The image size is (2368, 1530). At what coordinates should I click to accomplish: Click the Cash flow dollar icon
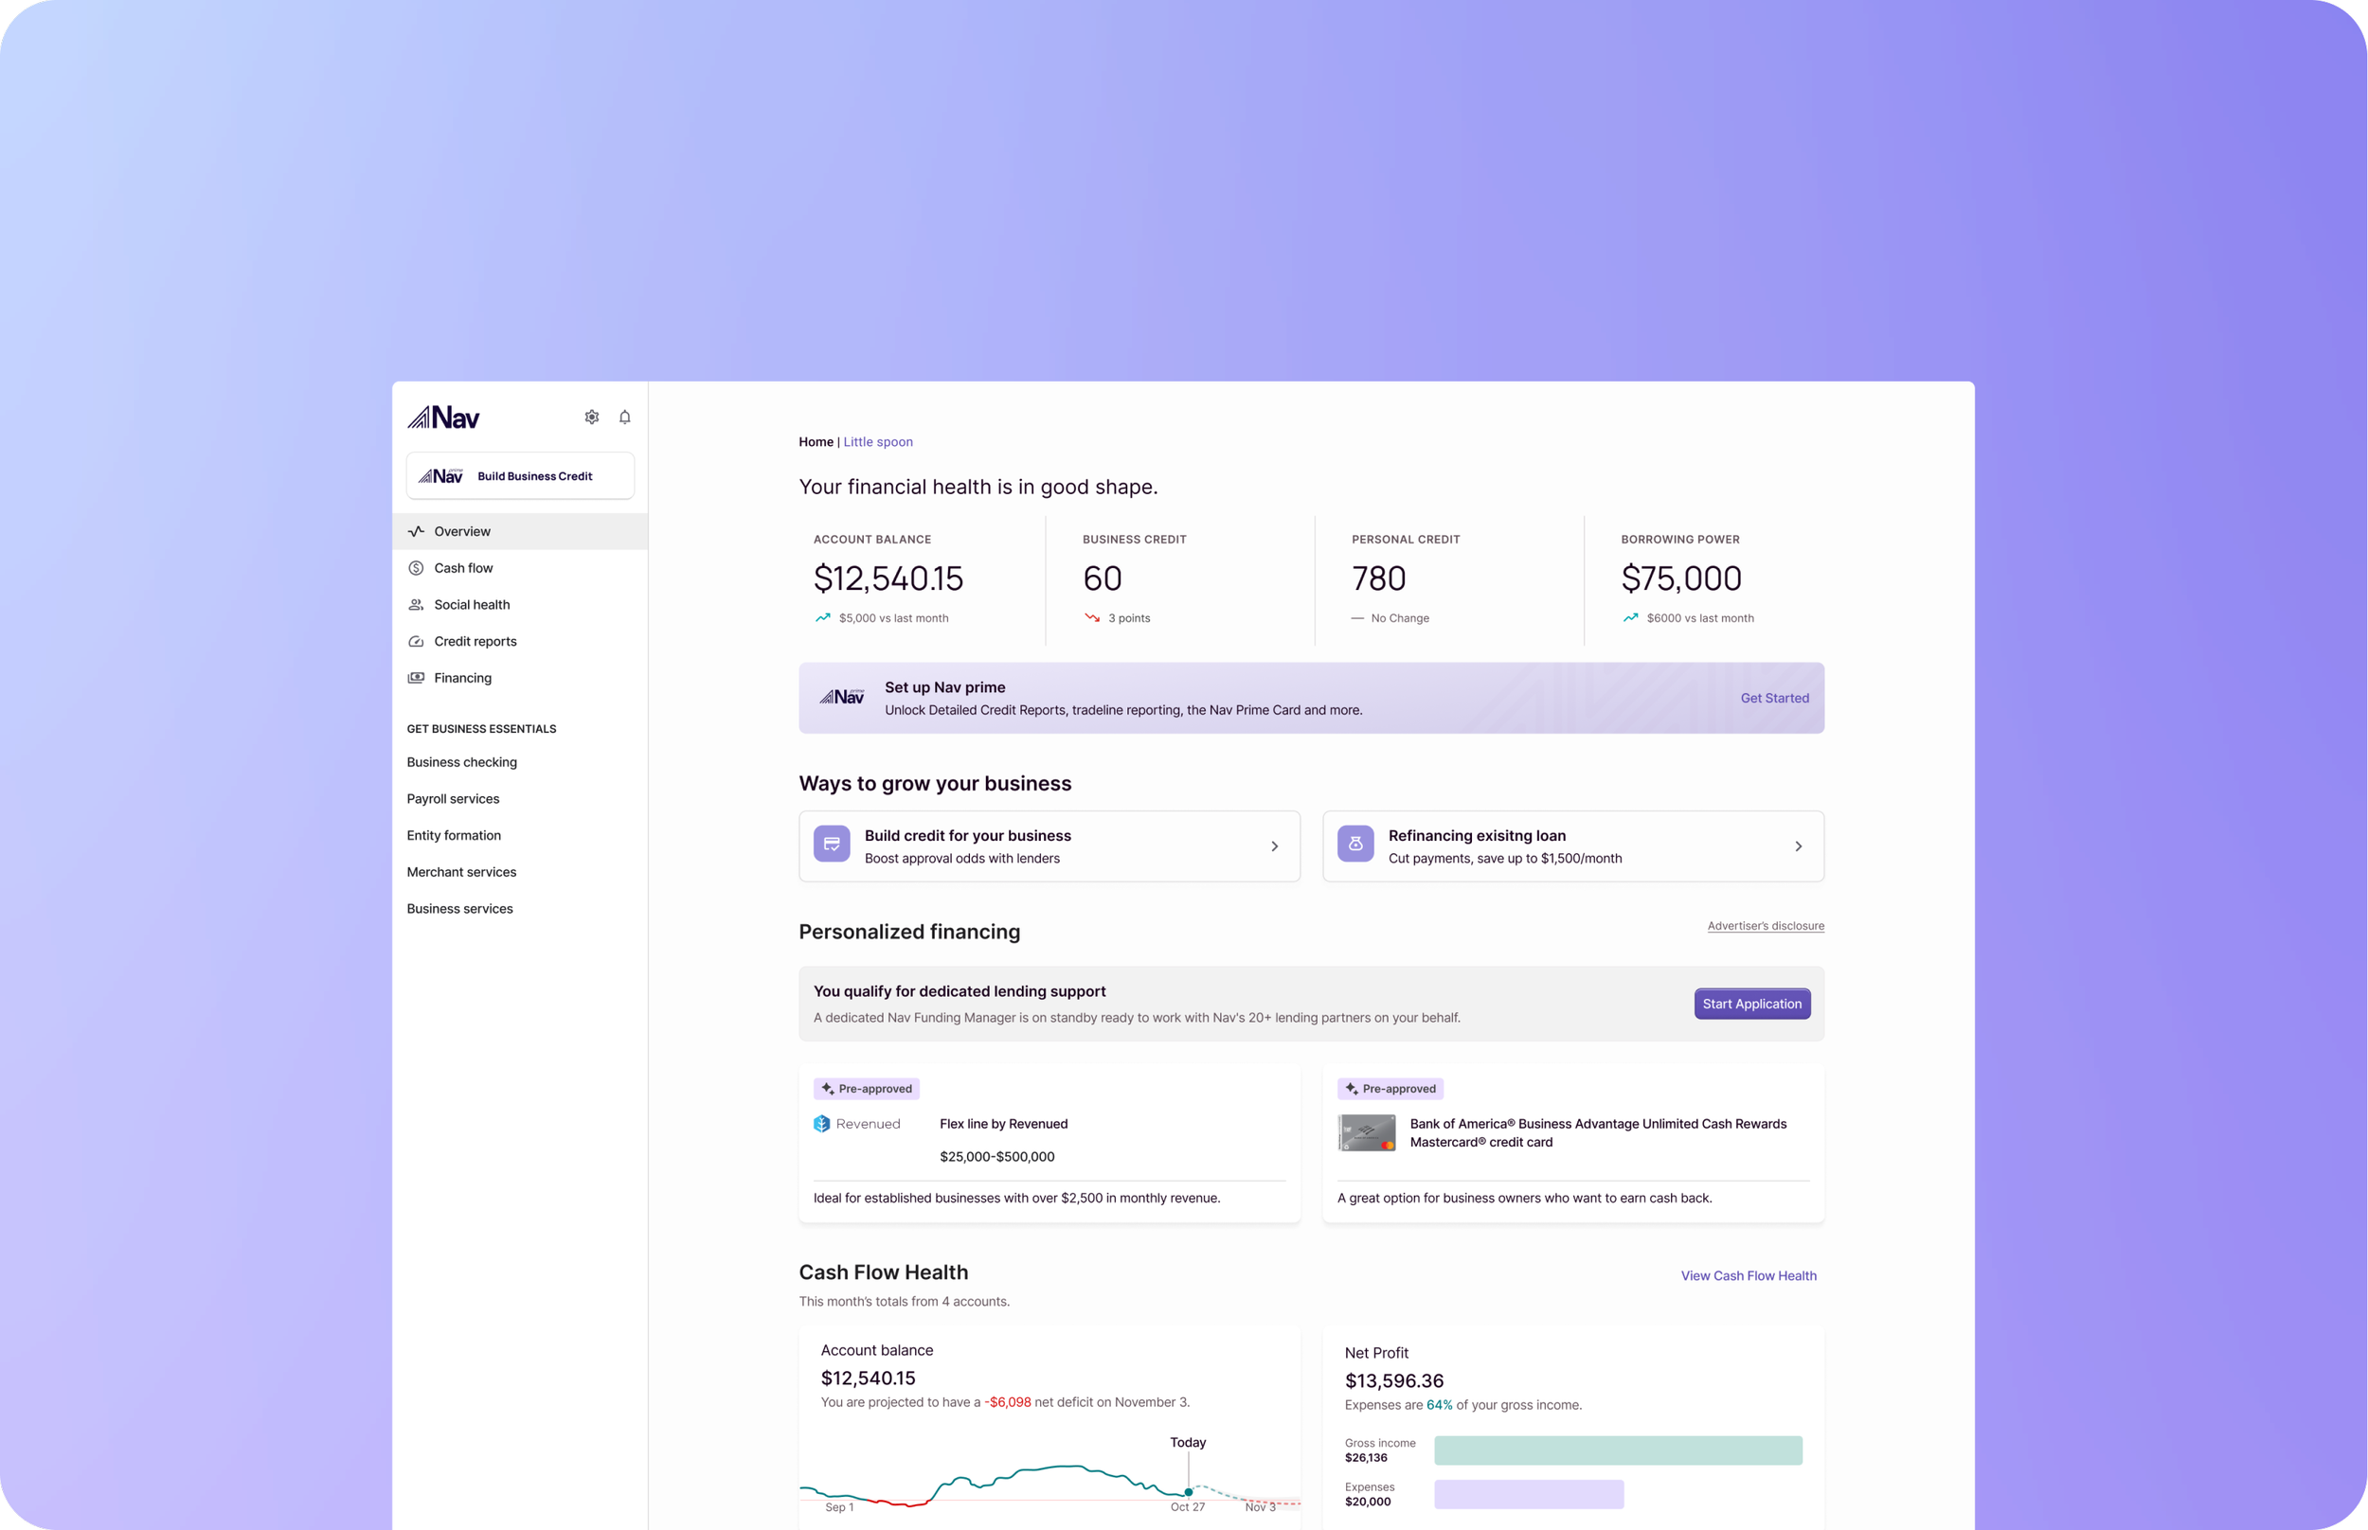tap(417, 568)
